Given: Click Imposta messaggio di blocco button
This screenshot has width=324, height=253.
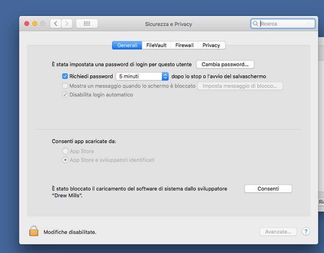Looking at the screenshot, I should pos(240,86).
